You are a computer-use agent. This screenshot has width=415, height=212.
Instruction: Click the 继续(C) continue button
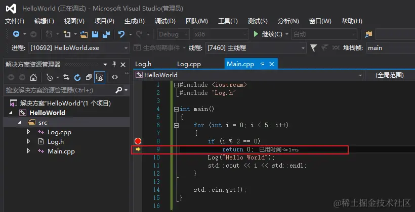click(x=268, y=34)
